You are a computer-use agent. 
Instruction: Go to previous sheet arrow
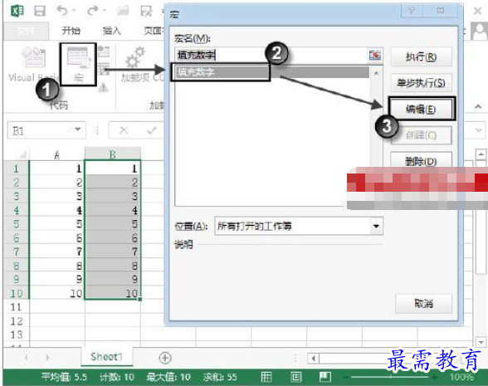[x=27, y=357]
